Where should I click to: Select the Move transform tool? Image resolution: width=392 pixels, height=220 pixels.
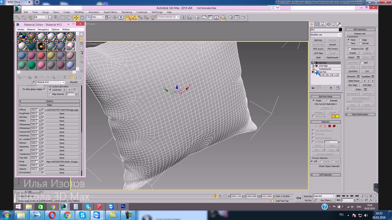[76, 17]
